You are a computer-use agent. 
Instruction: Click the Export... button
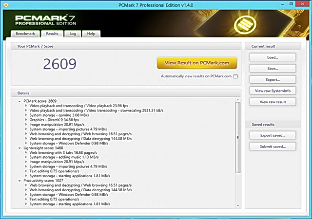click(273, 80)
